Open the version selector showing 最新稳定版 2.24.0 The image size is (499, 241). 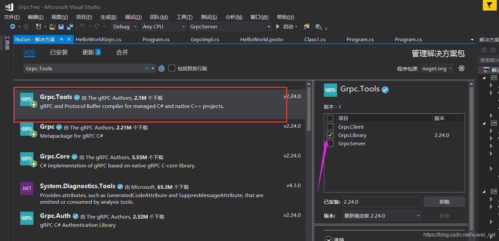382,216
